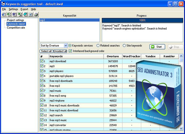
Task: Select the Site keywords radio button
Action: [124, 46]
